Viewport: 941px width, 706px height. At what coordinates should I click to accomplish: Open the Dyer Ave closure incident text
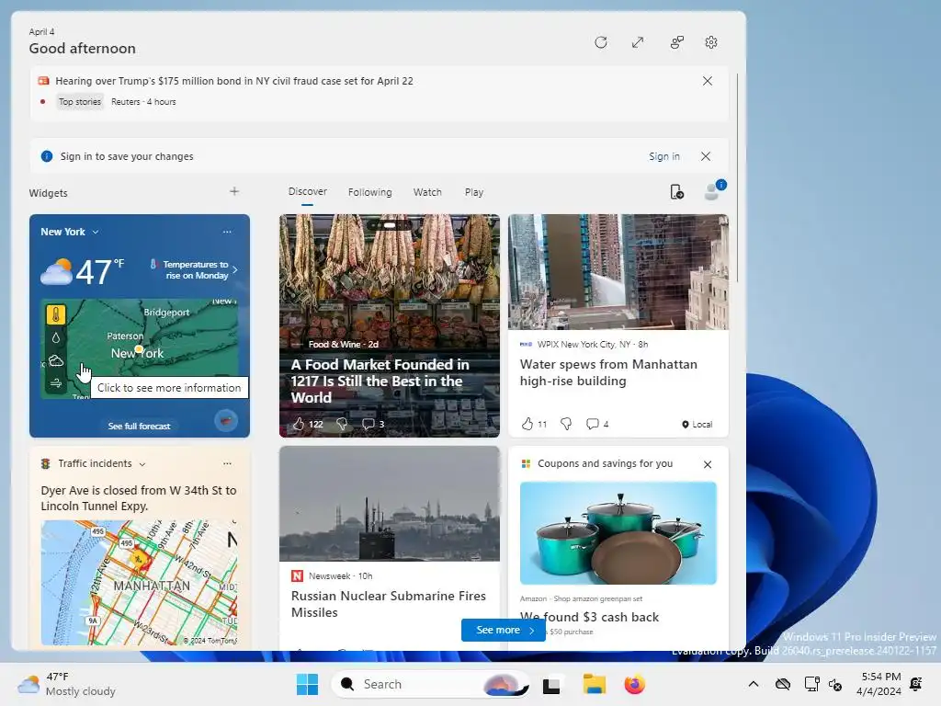139,497
